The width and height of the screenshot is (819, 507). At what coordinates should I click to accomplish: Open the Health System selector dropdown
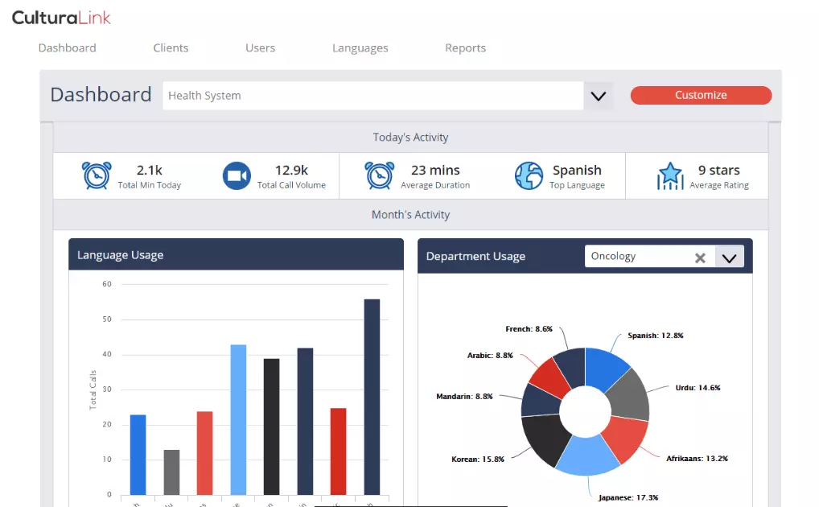click(599, 95)
